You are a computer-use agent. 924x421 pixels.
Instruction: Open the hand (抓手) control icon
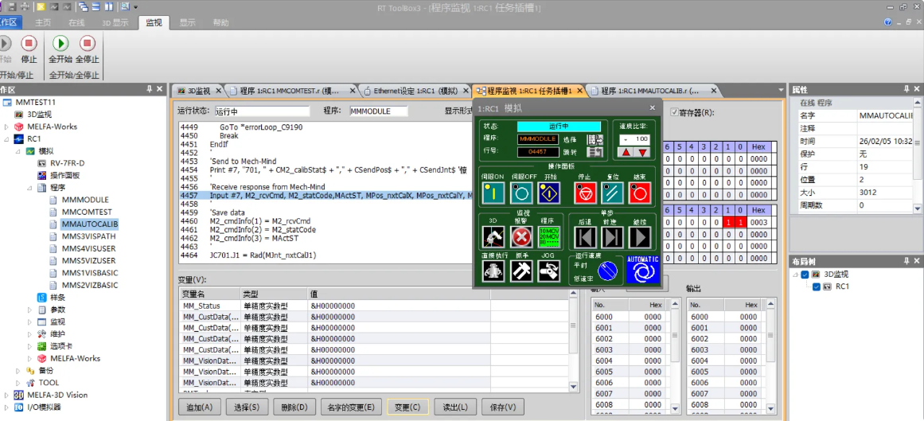tap(521, 271)
